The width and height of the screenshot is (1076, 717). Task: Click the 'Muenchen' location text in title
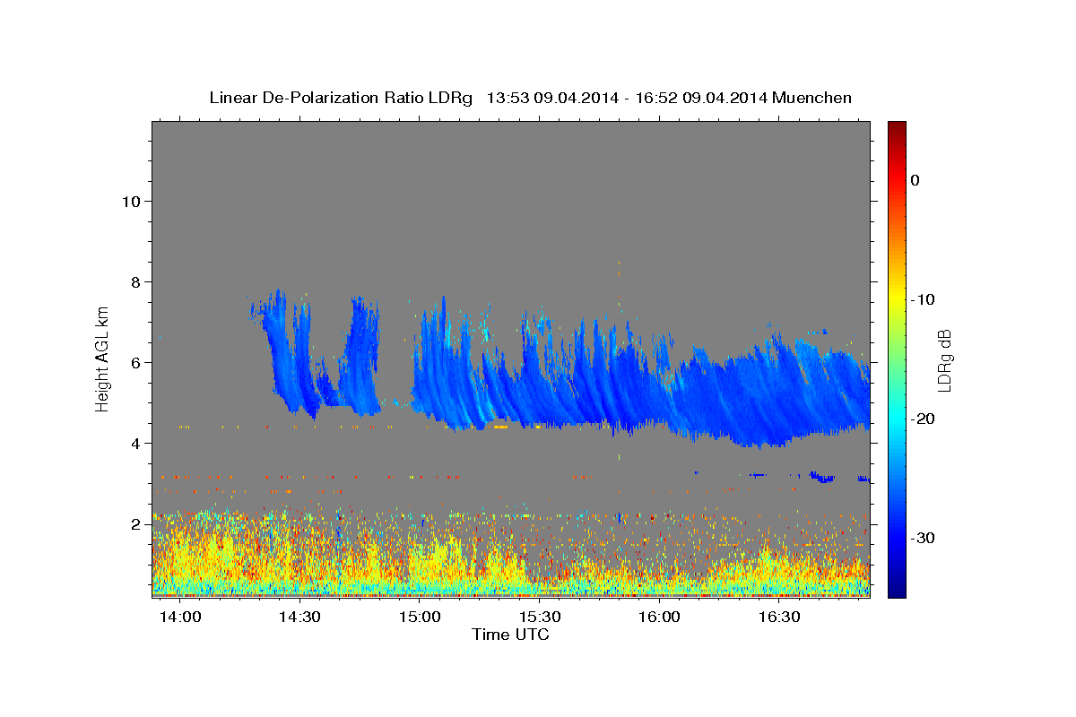coord(811,98)
